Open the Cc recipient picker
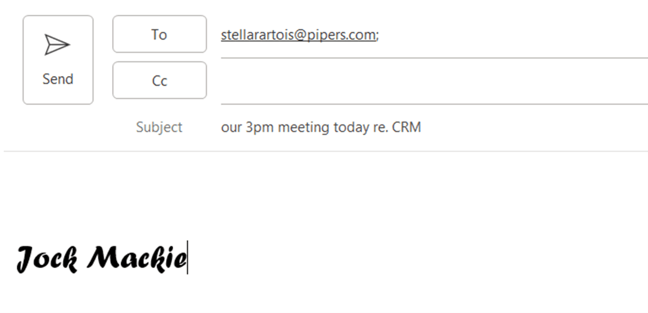 [x=159, y=81]
